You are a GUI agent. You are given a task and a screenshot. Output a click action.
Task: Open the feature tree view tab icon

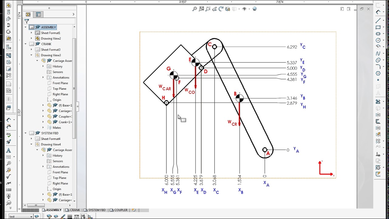(x=28, y=14)
